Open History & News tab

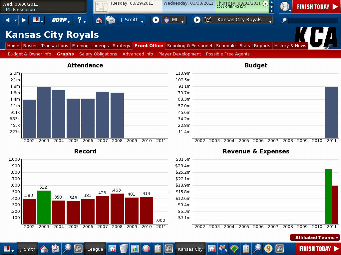(290, 46)
